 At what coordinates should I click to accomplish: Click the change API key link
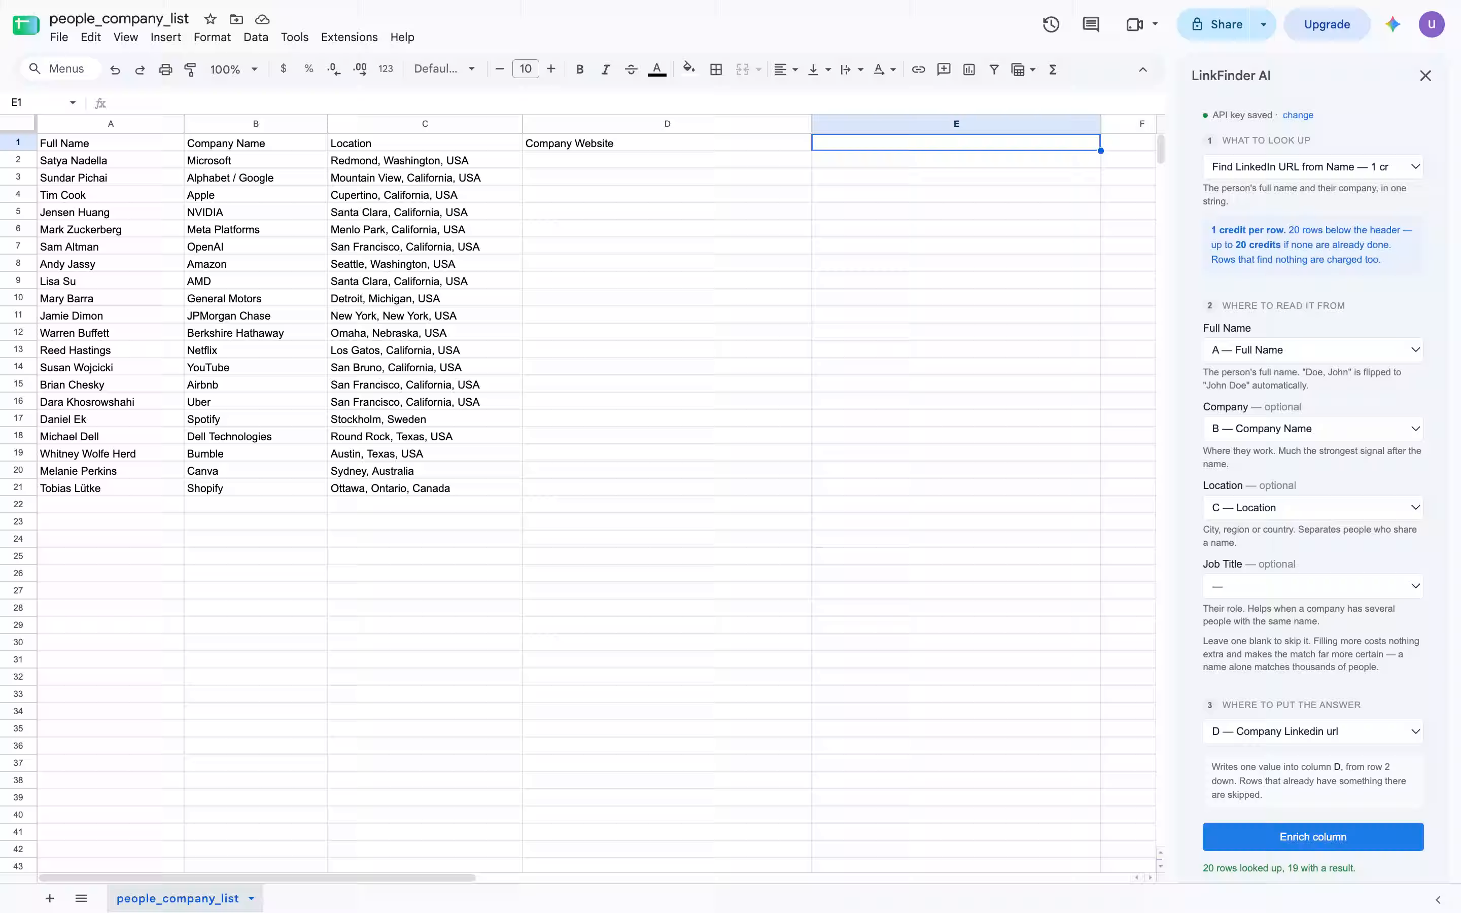point(1297,115)
